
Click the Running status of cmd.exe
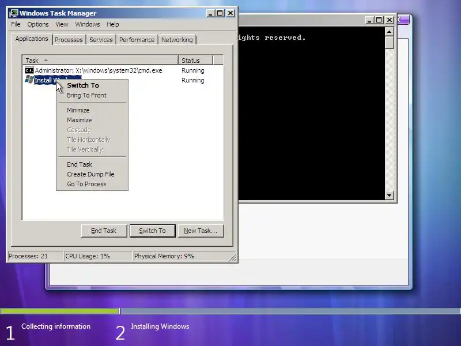point(193,70)
